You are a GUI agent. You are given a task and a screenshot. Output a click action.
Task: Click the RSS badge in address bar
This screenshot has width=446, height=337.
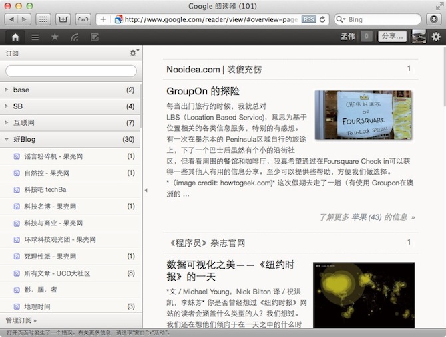coord(309,19)
